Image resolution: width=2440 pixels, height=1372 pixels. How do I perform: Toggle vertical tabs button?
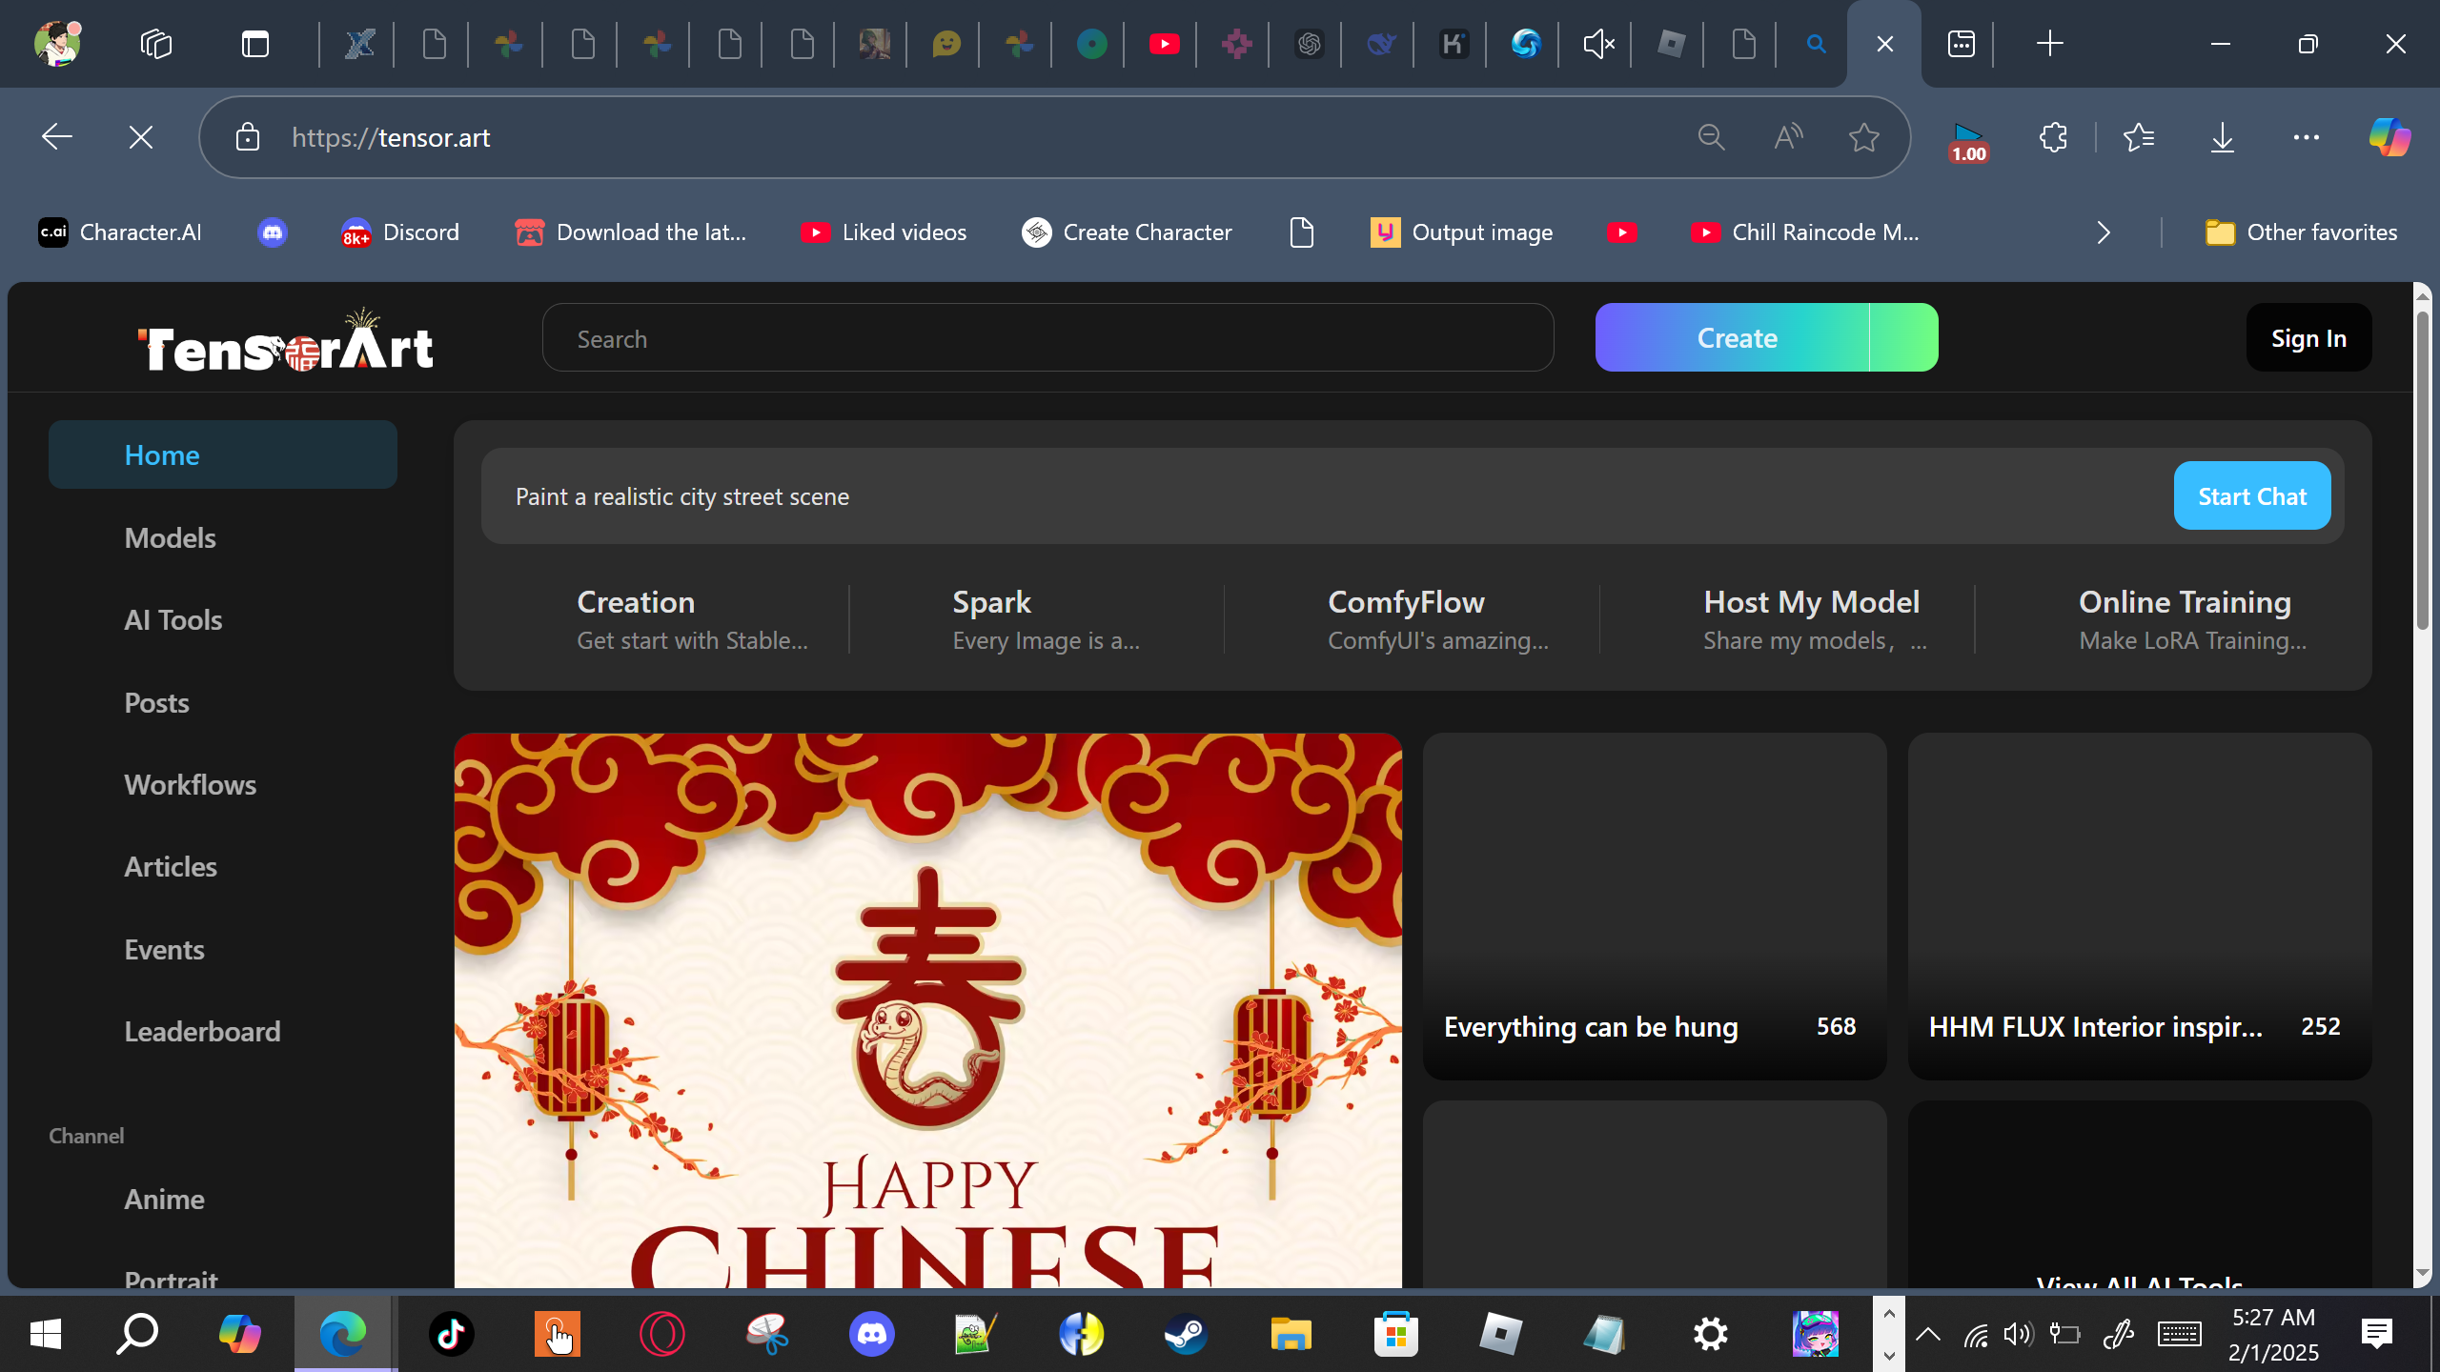pos(255,44)
